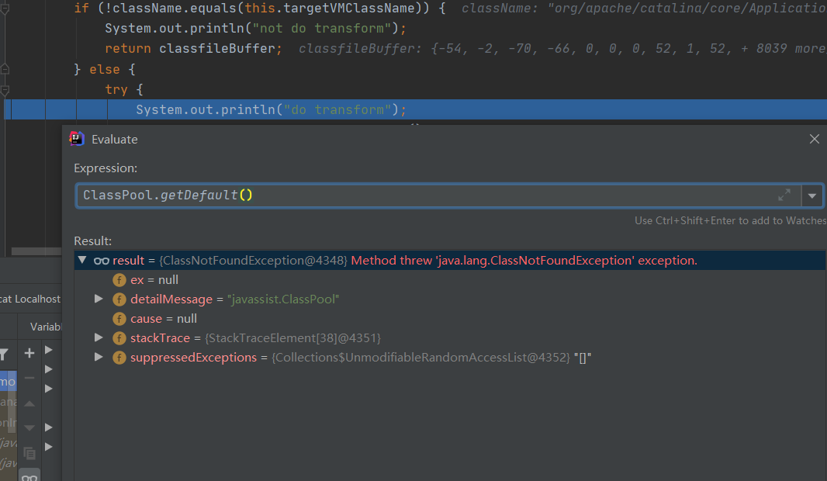The height and width of the screenshot is (481, 827).
Task: Click the IntelliJ logo in Evaluate title
Action: [x=77, y=139]
